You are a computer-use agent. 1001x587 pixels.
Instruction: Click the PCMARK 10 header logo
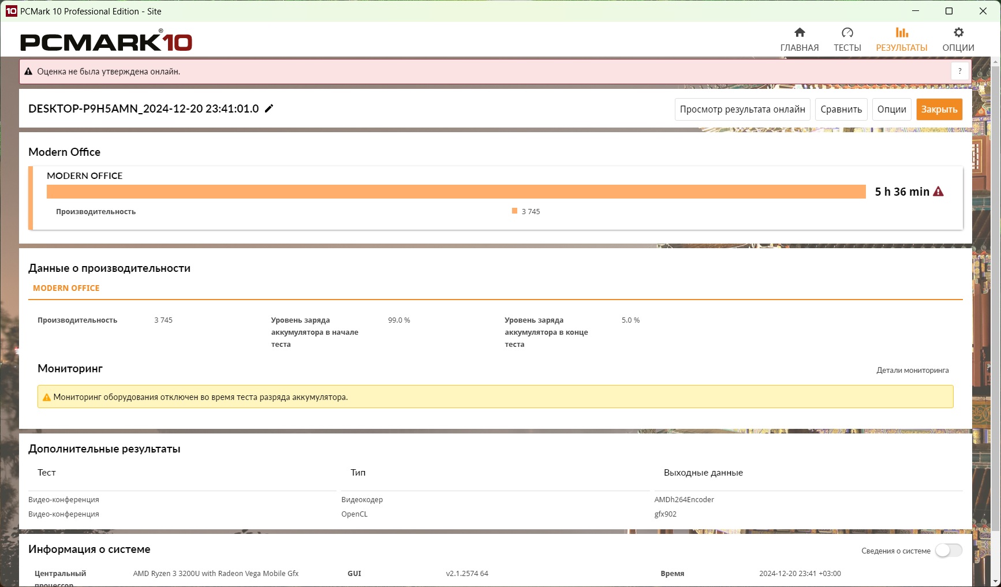pos(106,42)
